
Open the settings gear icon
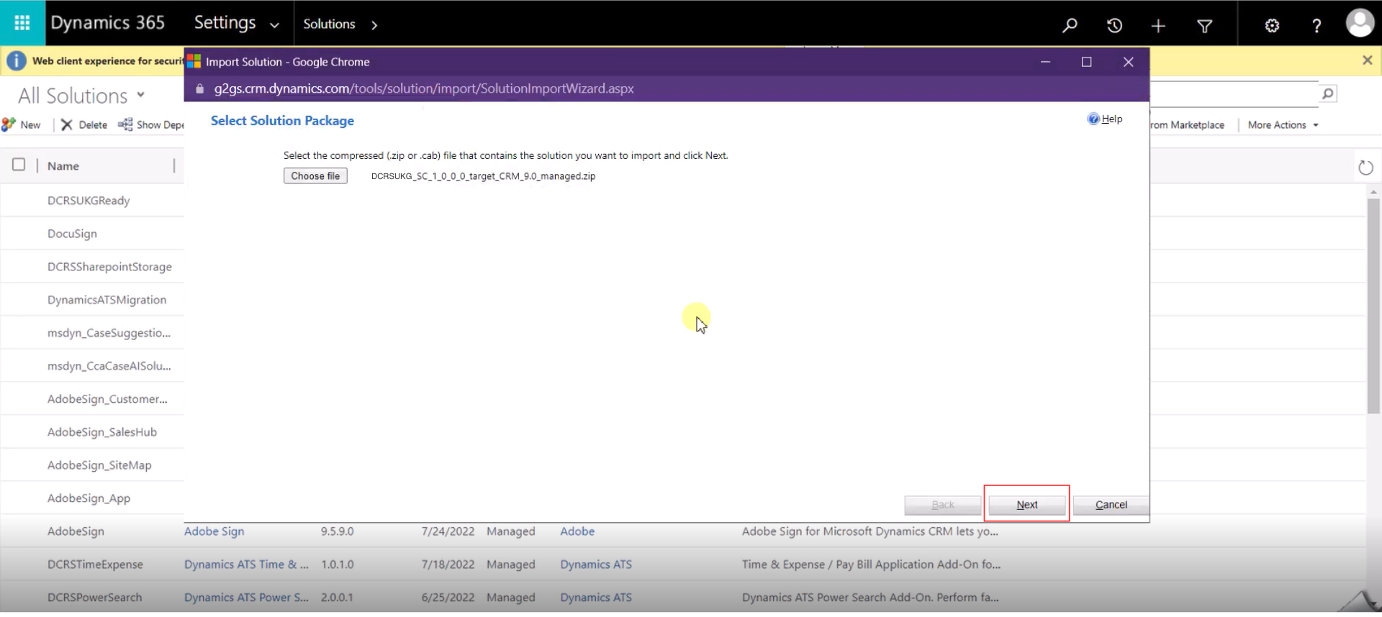coord(1272,26)
